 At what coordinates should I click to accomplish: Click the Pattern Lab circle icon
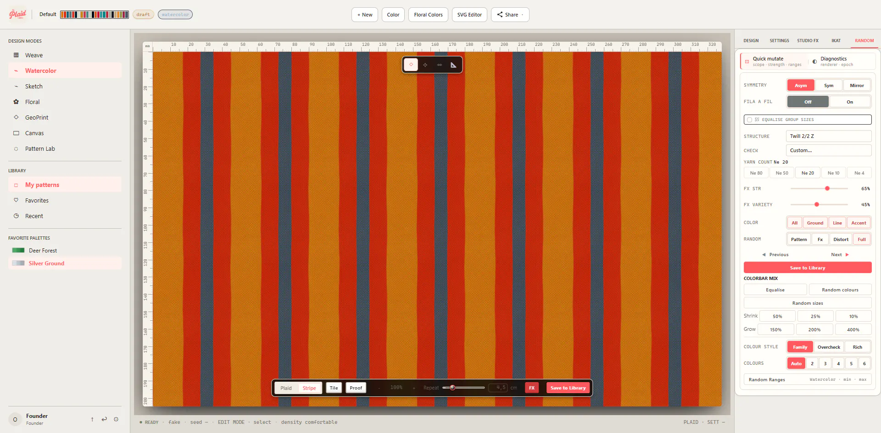16,148
